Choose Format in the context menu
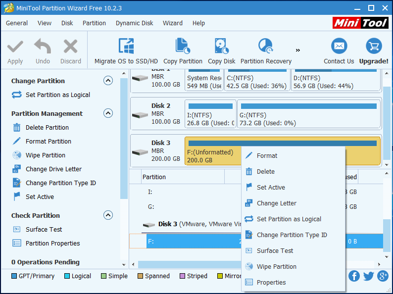The width and height of the screenshot is (393, 294). (293, 155)
